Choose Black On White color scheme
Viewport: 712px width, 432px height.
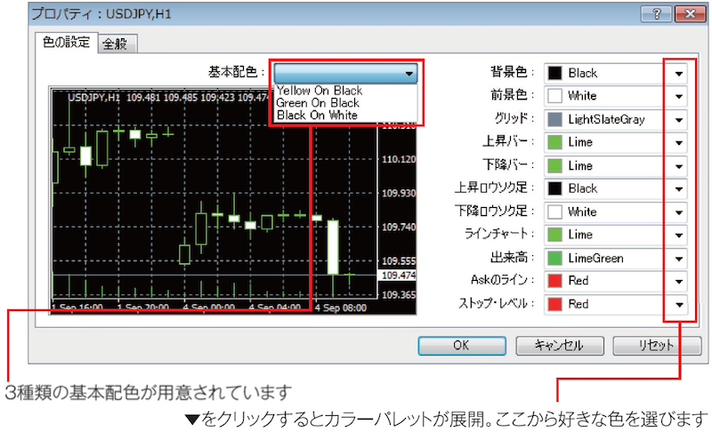point(317,116)
